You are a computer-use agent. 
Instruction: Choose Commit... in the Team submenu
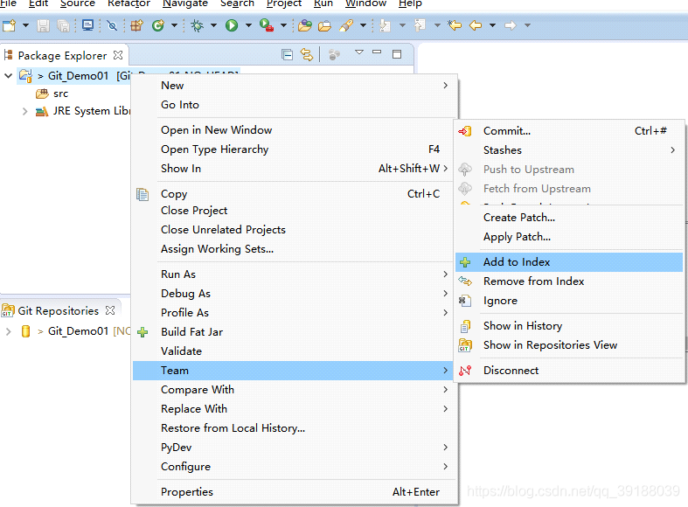[x=569, y=131]
